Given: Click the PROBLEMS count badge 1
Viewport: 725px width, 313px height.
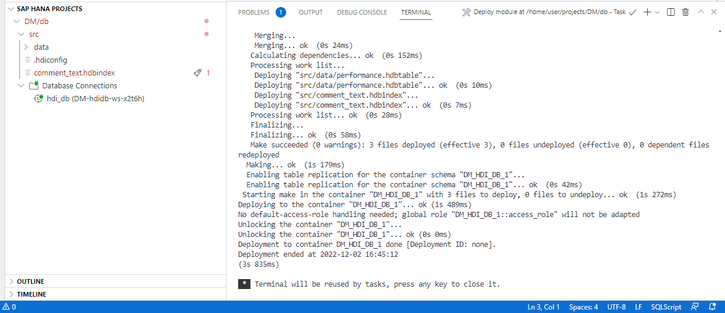Looking at the screenshot, I should (280, 12).
